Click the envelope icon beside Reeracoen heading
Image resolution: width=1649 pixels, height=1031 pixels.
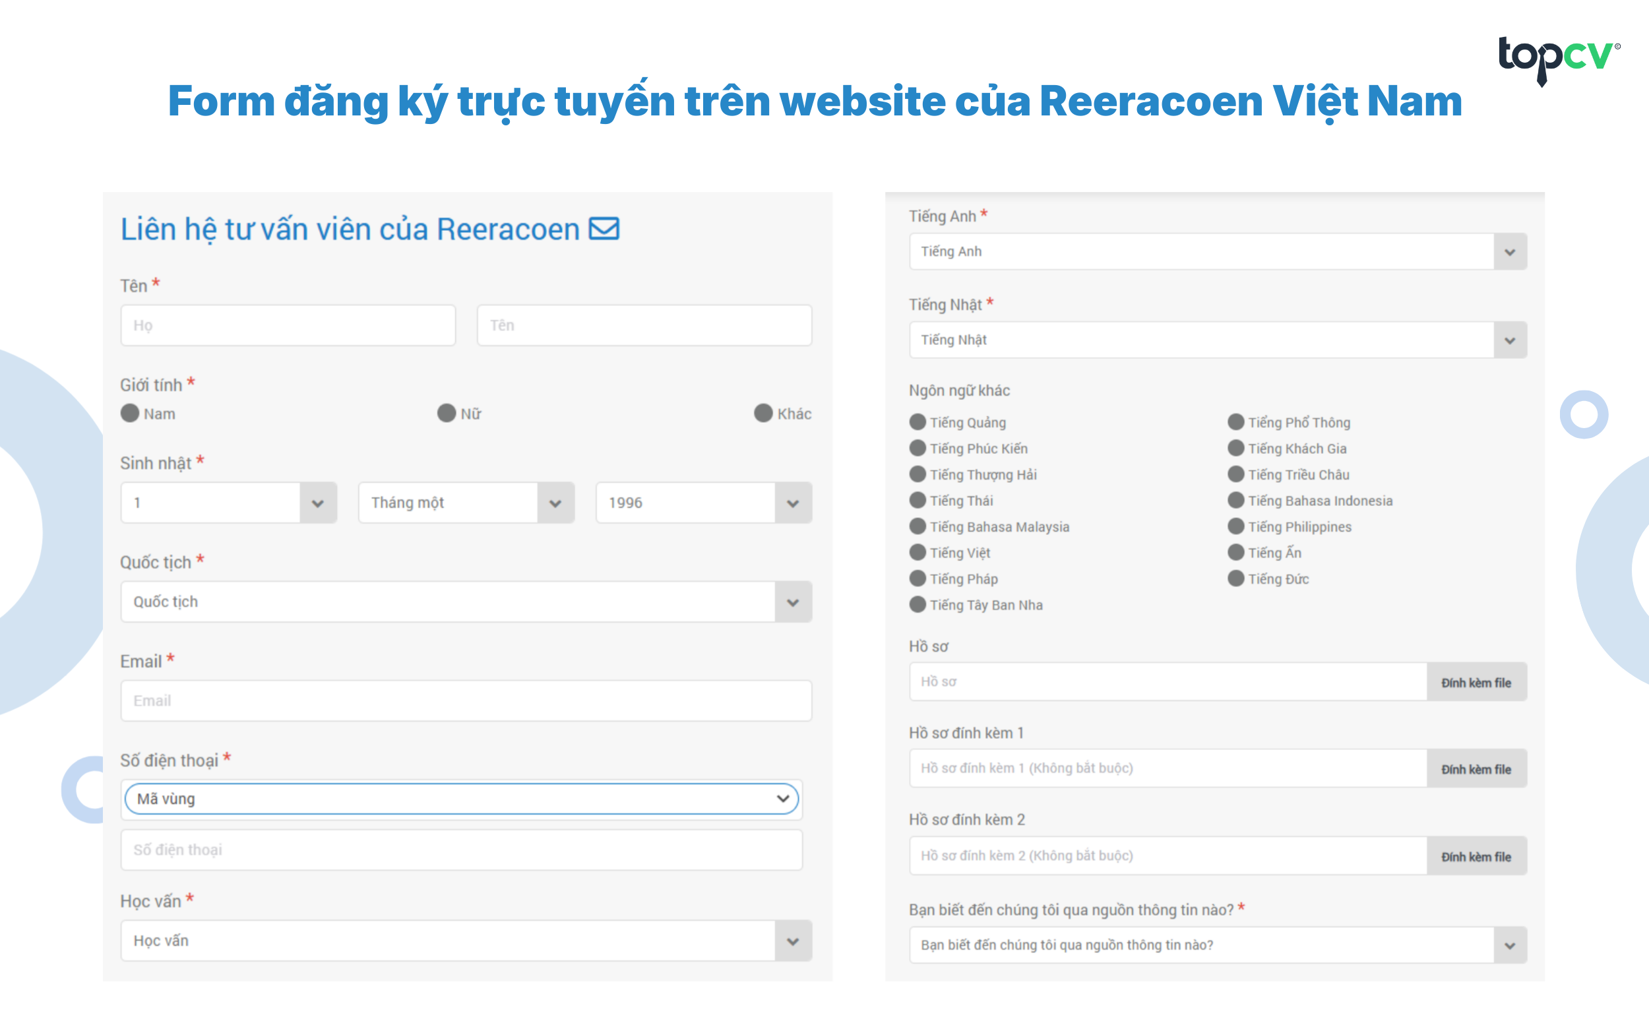coord(604,228)
